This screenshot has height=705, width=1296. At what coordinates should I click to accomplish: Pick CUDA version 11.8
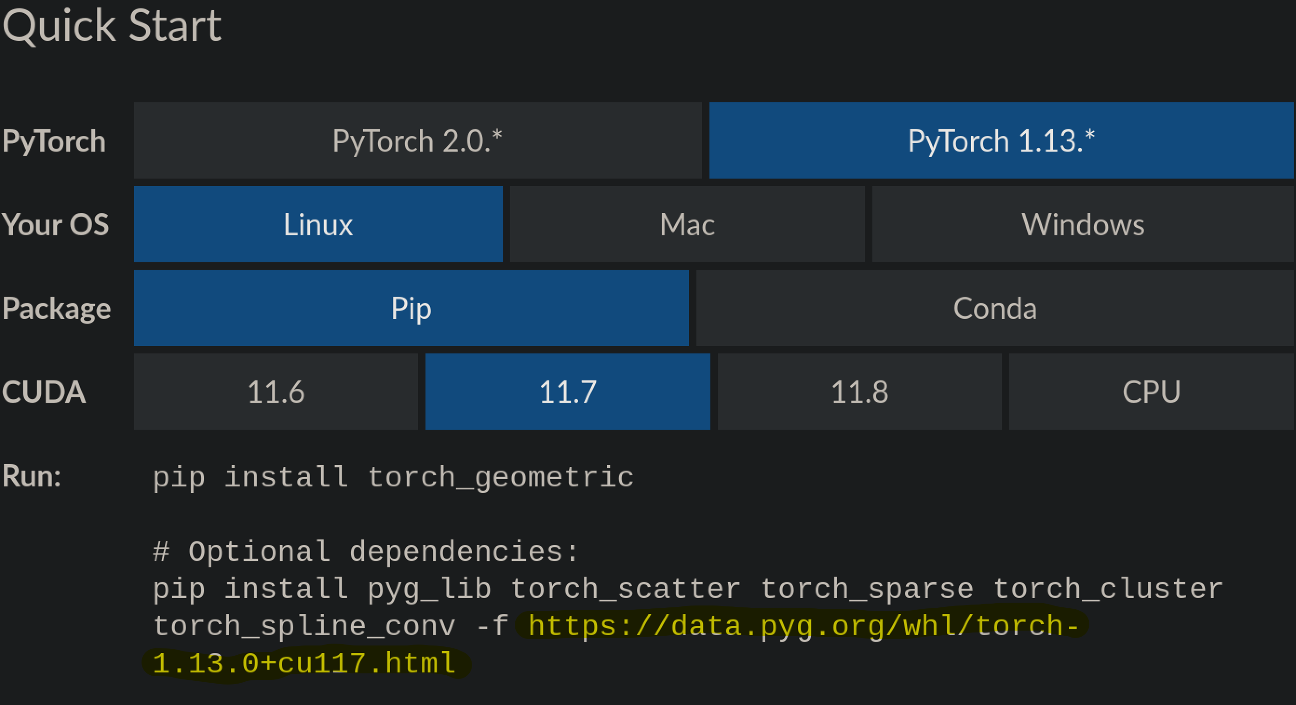click(x=859, y=392)
